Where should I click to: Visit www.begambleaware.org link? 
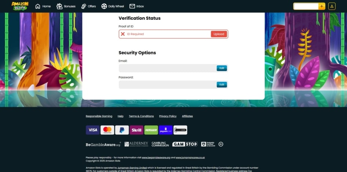(x=156, y=158)
